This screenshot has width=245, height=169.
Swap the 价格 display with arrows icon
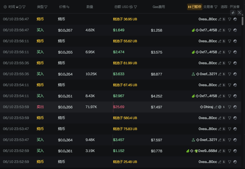point(68,7)
